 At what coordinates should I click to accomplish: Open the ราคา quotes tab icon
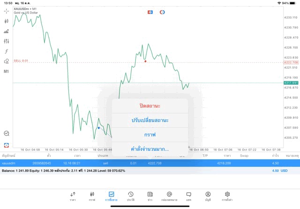(x=73, y=195)
